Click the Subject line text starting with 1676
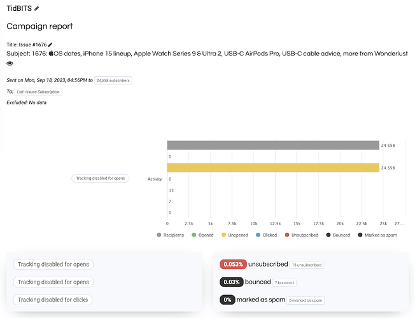Screen dimensions: 415x318 coord(207,53)
